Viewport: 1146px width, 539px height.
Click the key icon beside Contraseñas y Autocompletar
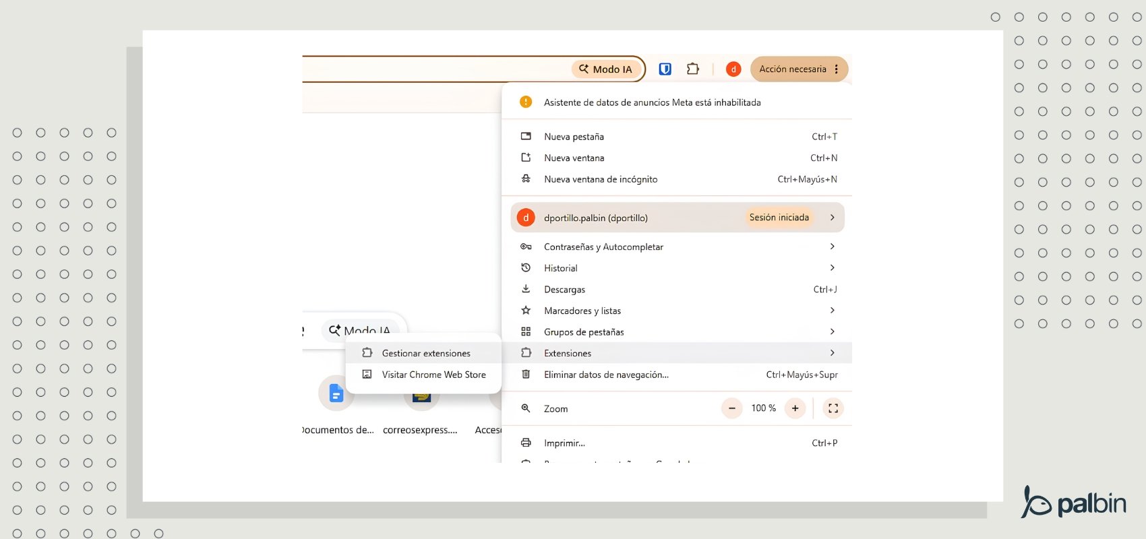coord(526,247)
